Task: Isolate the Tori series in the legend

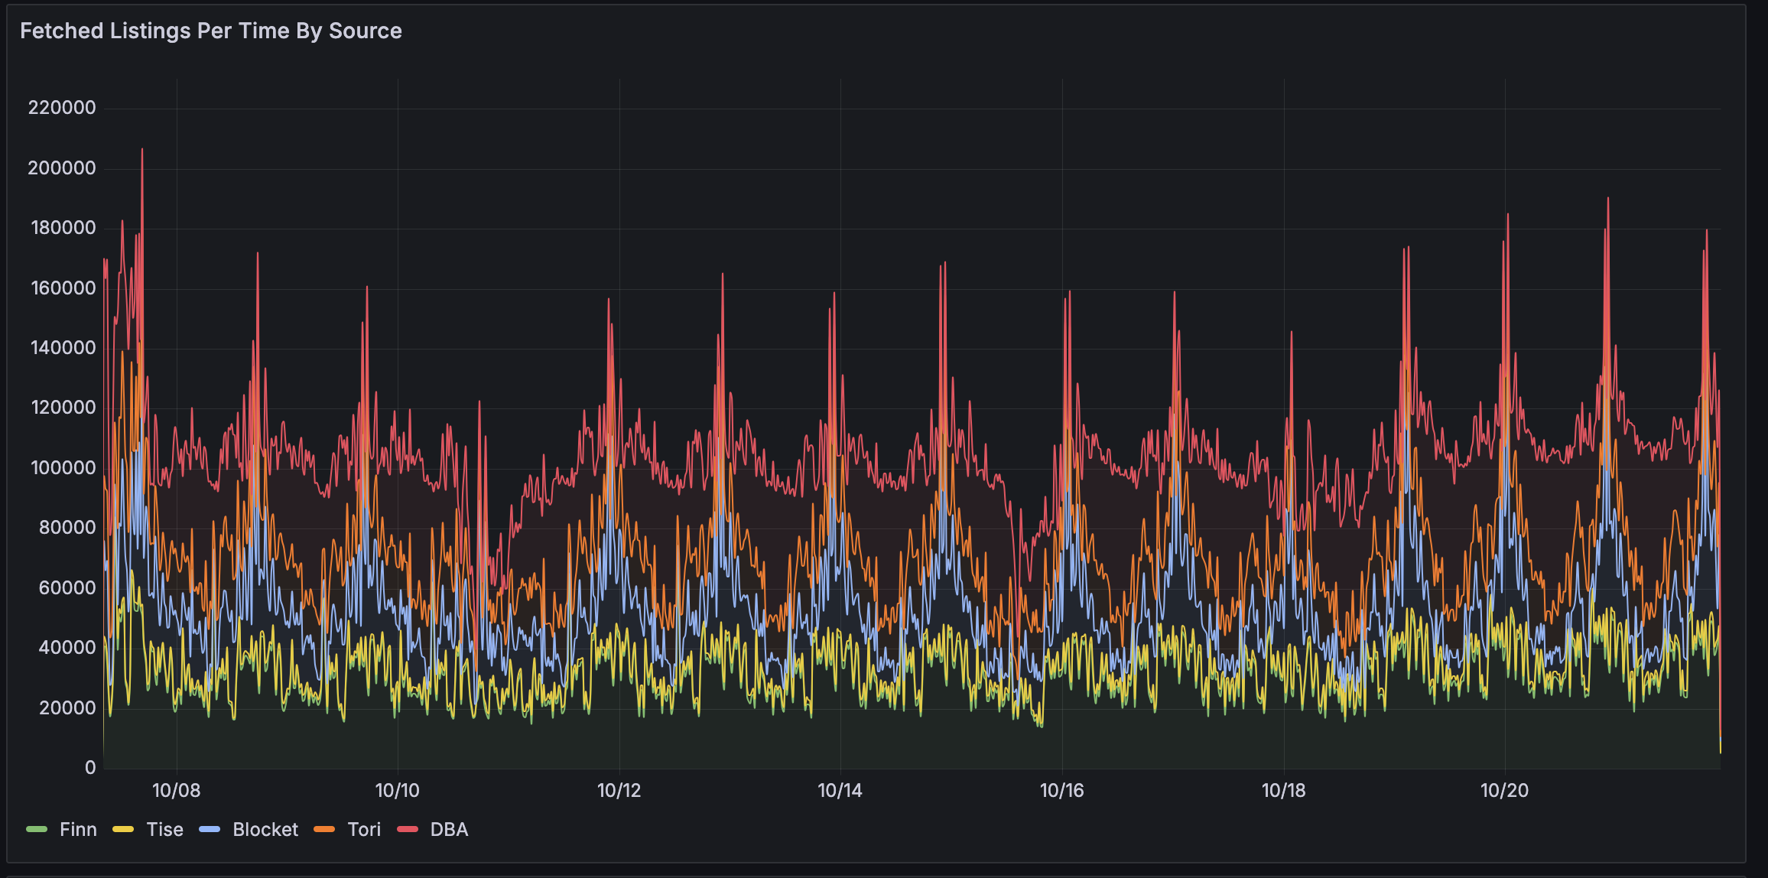Action: [365, 829]
